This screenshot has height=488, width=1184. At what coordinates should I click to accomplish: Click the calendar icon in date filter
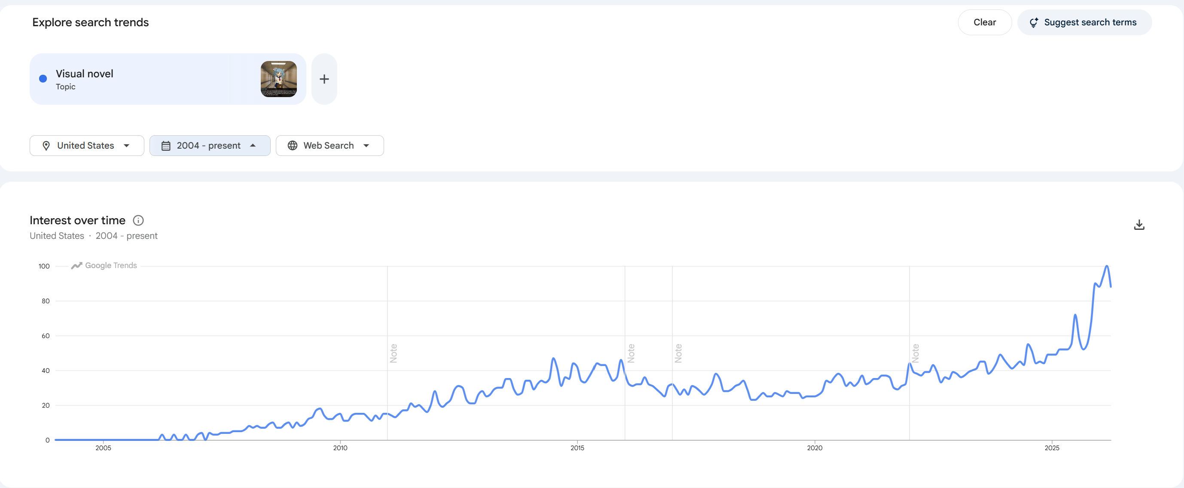click(x=166, y=146)
